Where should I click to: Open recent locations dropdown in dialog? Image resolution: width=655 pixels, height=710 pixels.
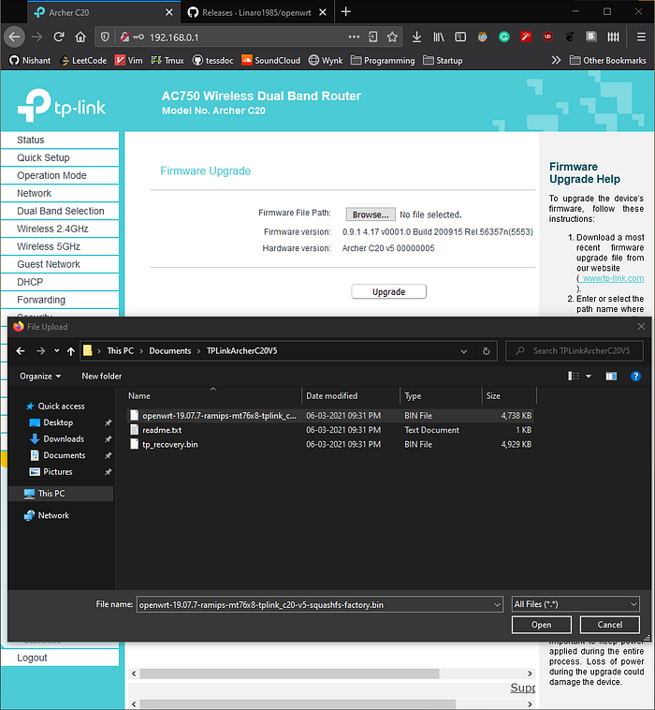point(56,350)
